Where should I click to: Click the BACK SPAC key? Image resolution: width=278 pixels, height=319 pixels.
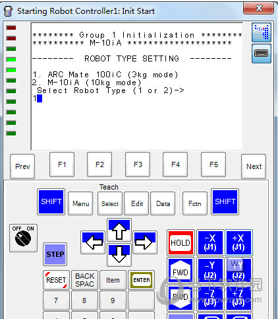[84, 280]
